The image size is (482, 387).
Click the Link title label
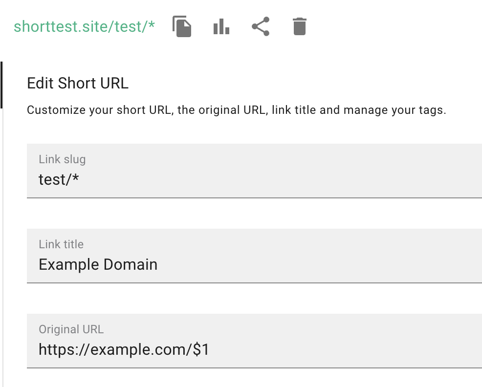point(61,244)
